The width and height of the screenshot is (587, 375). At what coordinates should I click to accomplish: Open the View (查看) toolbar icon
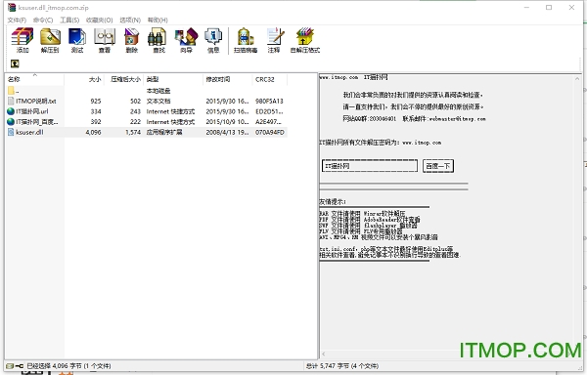[x=105, y=40]
